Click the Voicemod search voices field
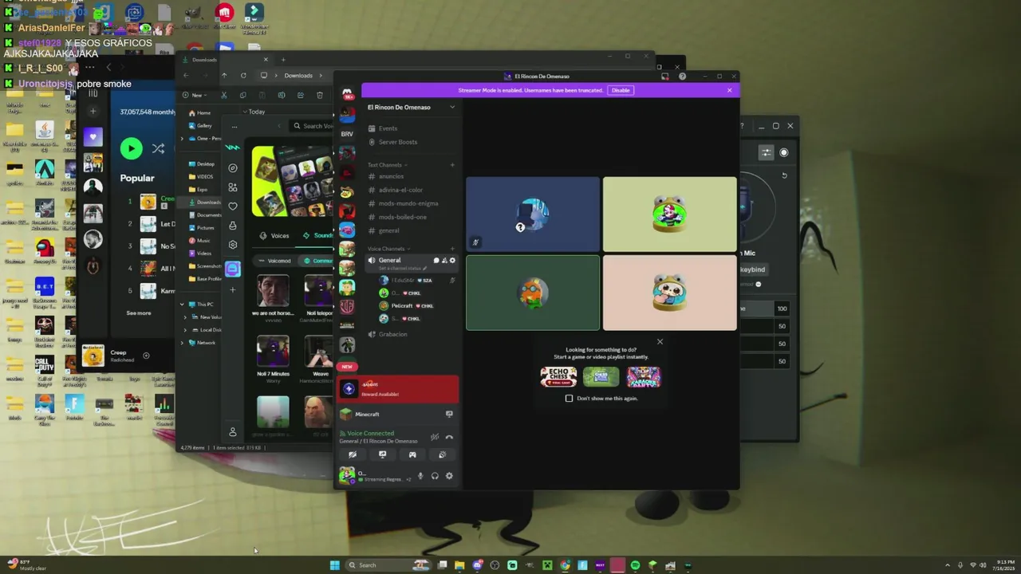1021x574 pixels. 313,126
